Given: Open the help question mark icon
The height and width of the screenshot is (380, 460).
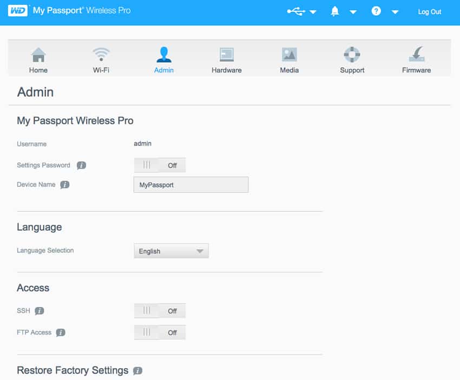Looking at the screenshot, I should coord(376,11).
